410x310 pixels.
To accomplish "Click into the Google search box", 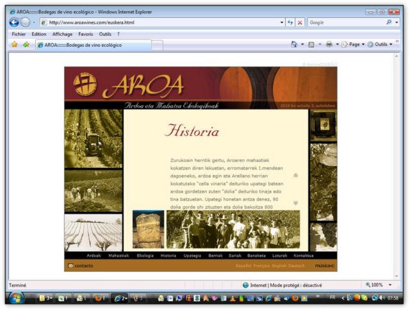I will click(x=346, y=22).
